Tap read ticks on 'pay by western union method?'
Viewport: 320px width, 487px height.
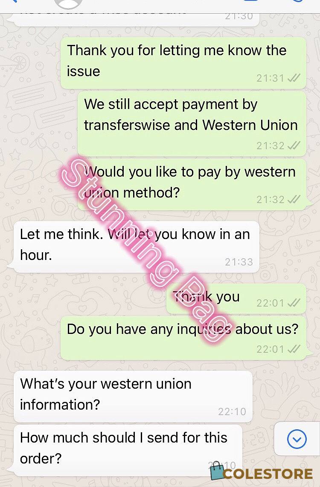294,199
